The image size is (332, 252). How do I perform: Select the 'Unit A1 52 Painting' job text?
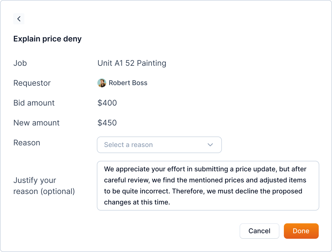pos(132,63)
